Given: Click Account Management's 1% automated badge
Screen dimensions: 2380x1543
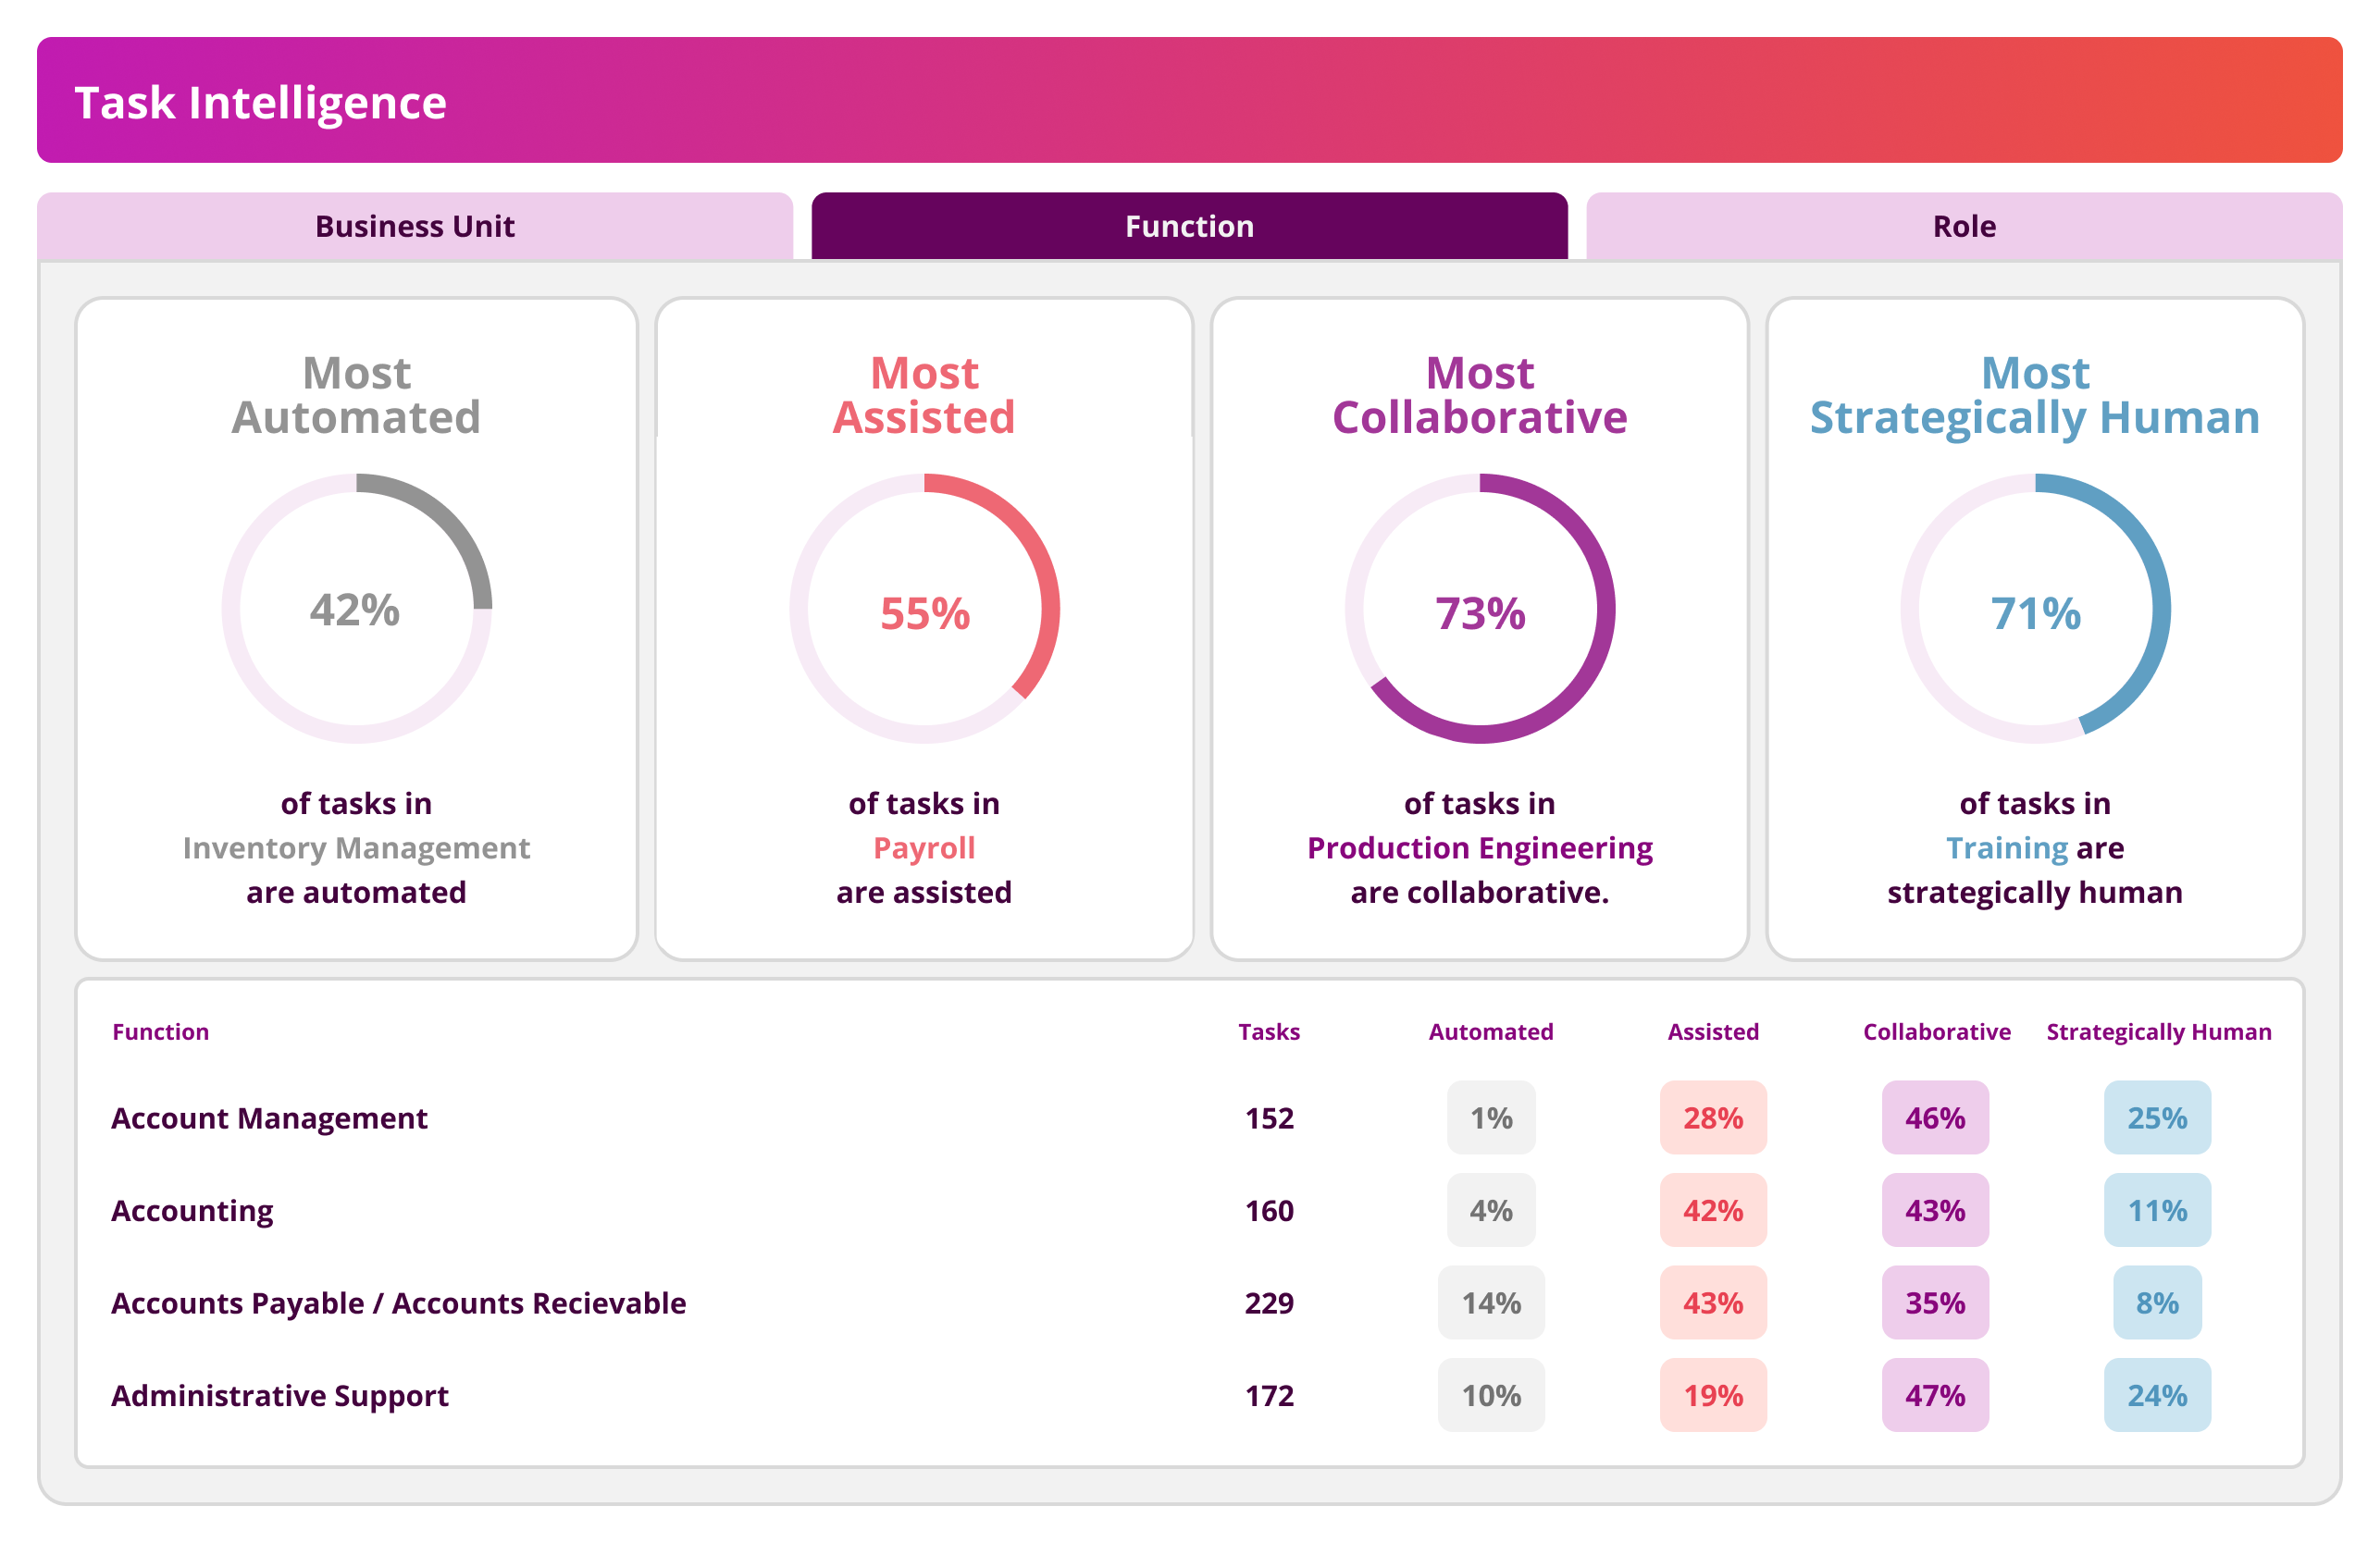Looking at the screenshot, I should pyautogui.click(x=1491, y=1118).
